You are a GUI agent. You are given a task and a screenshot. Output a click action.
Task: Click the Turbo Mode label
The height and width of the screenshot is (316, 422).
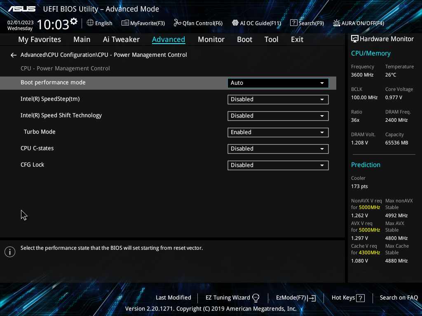click(x=40, y=132)
